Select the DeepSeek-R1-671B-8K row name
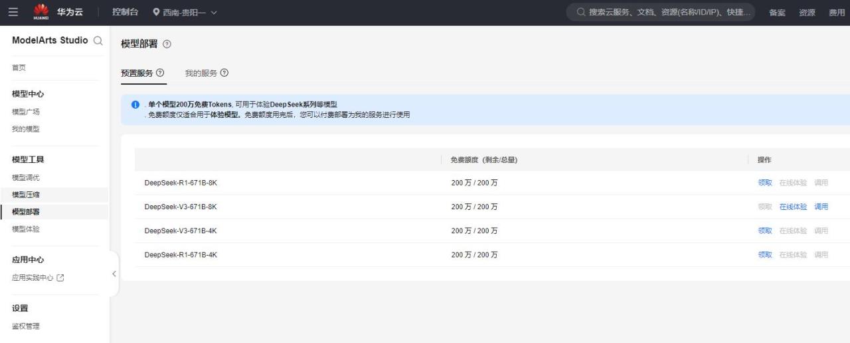The image size is (850, 343). (181, 183)
